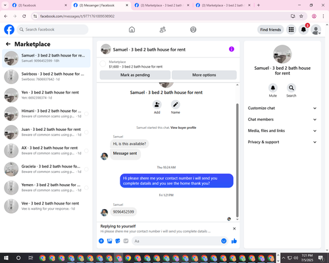The width and height of the screenshot is (329, 263).
Task: Switch to the third tab, Marketplace
Action: coord(162,5)
